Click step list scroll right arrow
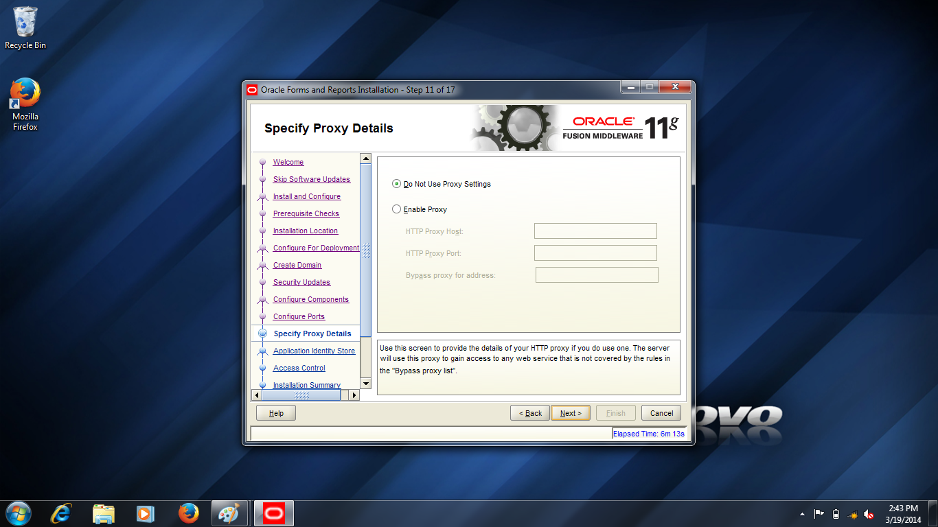This screenshot has width=938, height=527. click(354, 395)
